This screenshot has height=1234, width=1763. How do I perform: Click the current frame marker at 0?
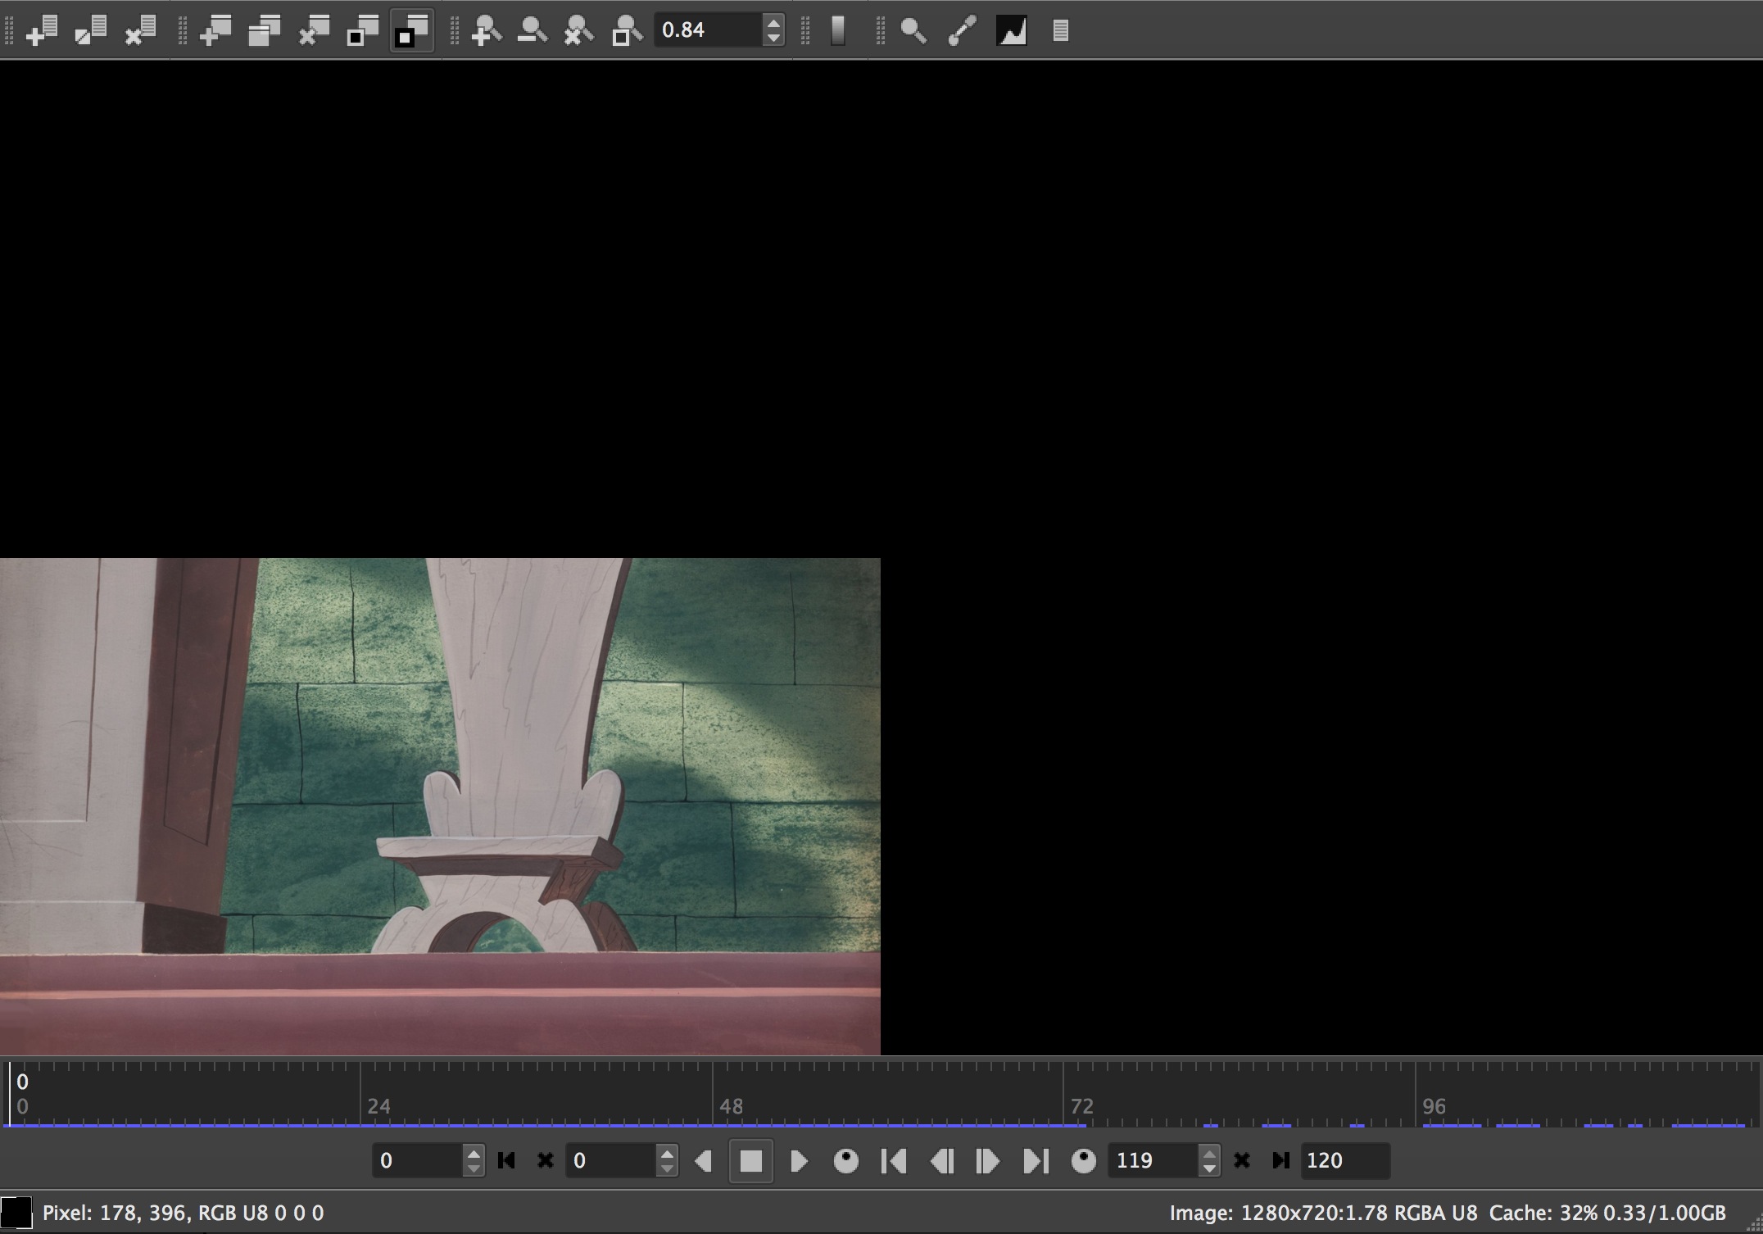point(11,1093)
